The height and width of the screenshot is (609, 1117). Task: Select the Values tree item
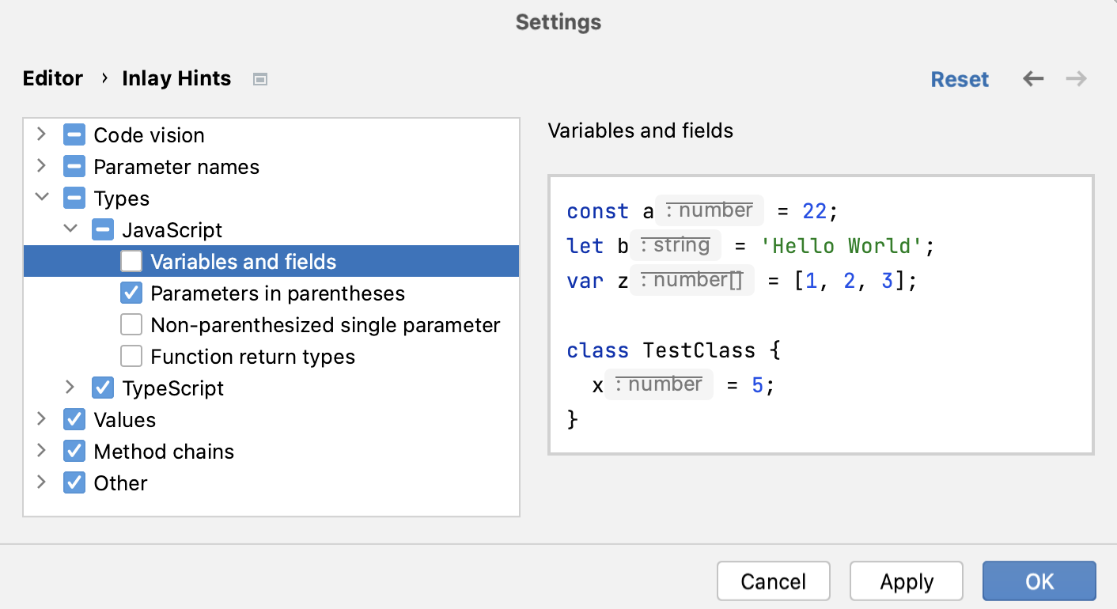click(x=124, y=419)
